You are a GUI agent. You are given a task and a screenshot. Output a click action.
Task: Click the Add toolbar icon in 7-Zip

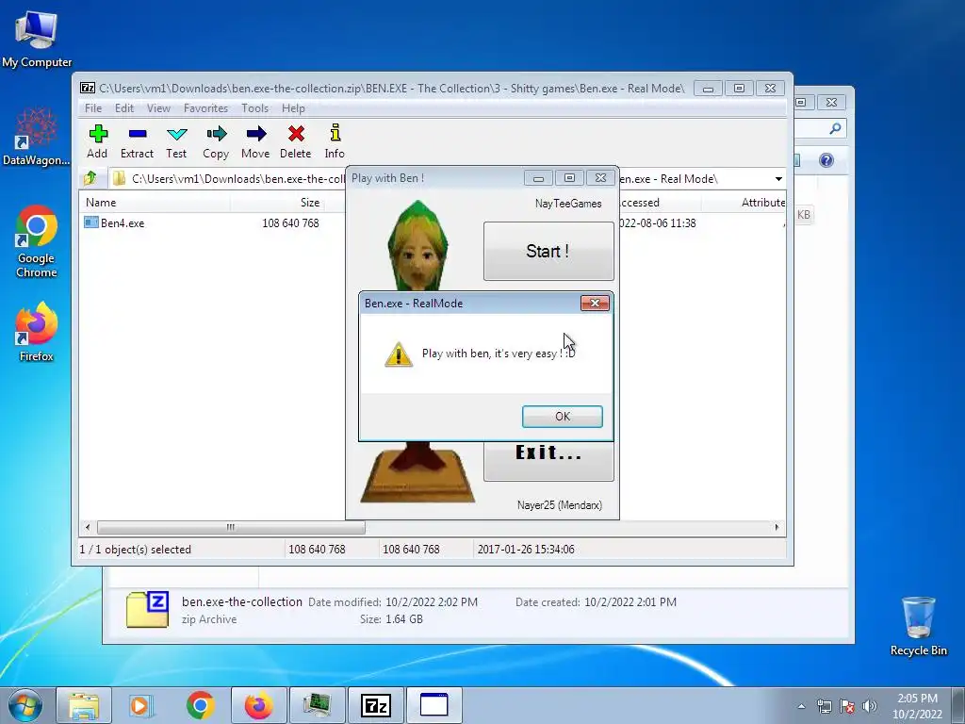click(97, 141)
